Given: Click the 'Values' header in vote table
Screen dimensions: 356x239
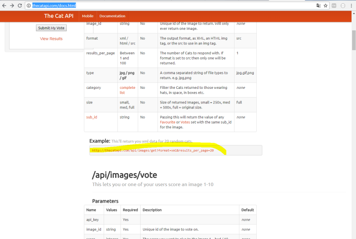Looking at the screenshot, I should click(x=112, y=210).
